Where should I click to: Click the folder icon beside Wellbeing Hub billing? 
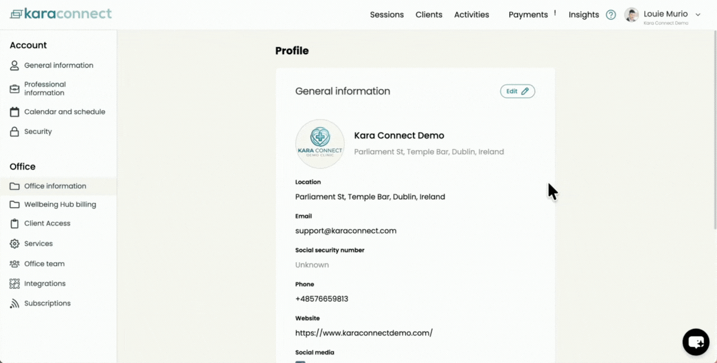pyautogui.click(x=15, y=204)
